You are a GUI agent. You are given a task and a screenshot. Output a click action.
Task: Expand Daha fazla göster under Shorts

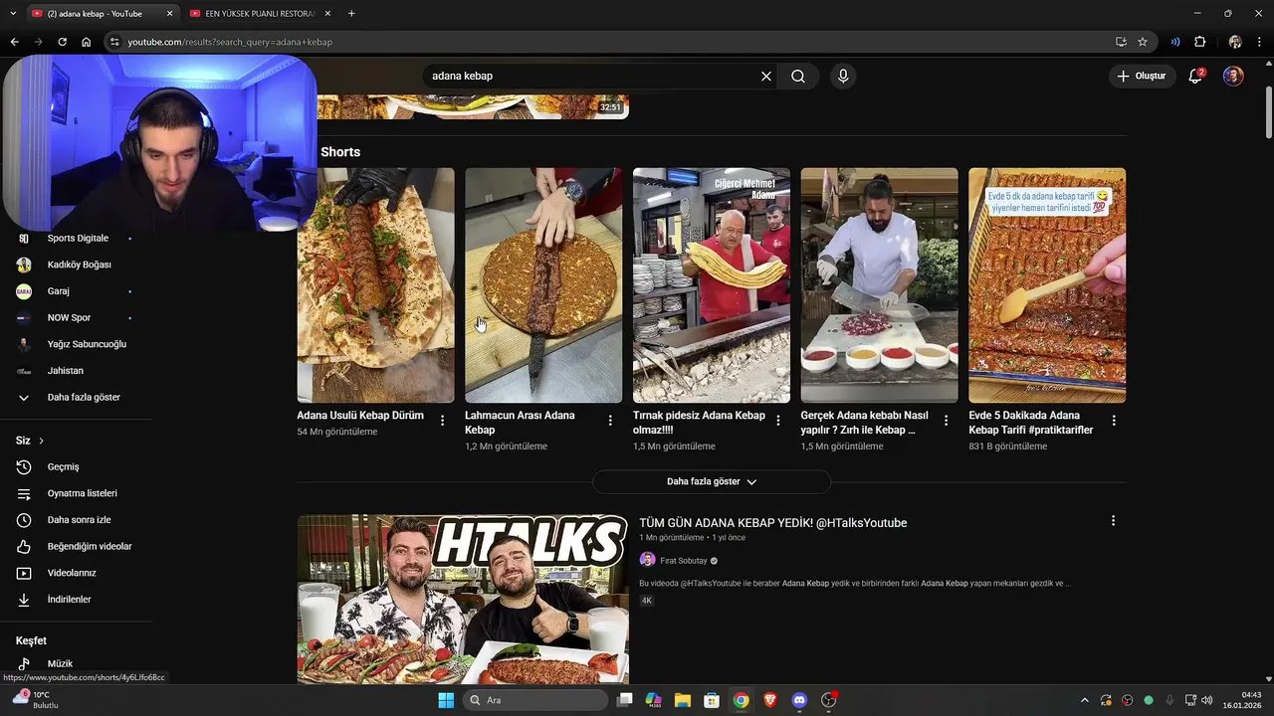click(712, 481)
